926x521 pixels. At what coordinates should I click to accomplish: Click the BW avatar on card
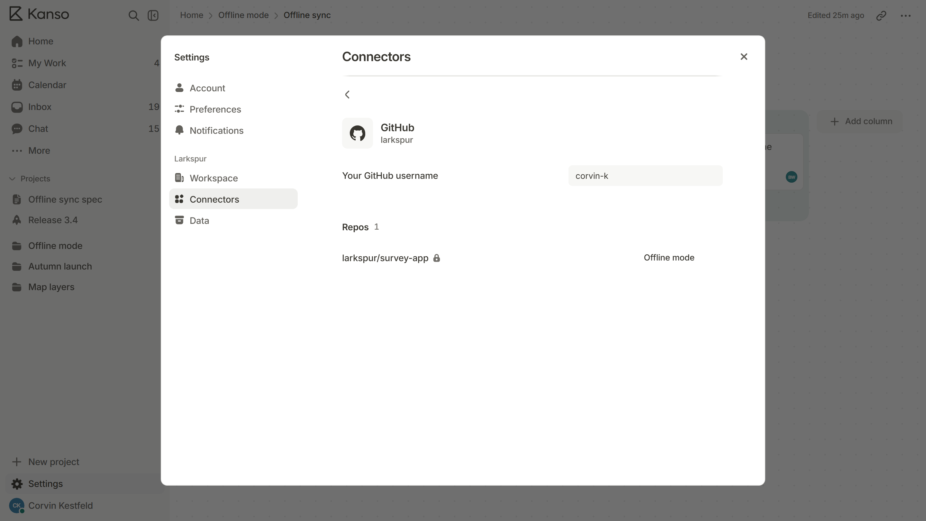pos(791,177)
